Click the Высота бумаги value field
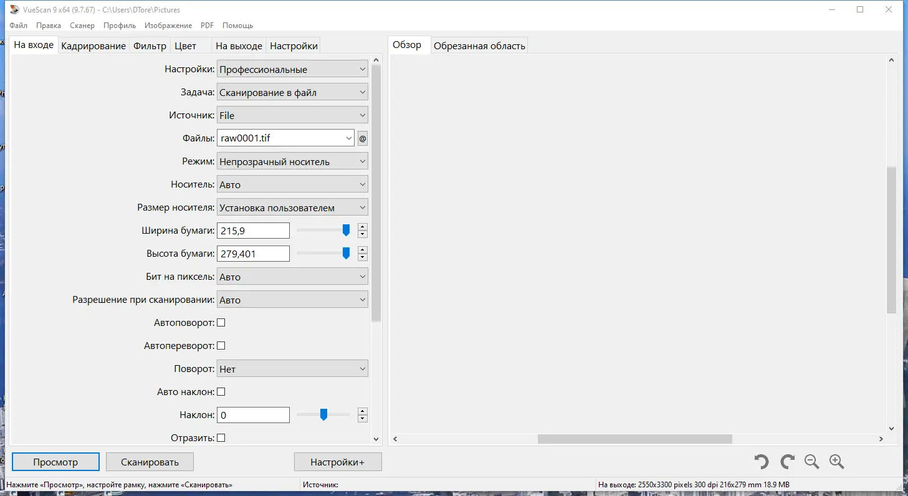Screen dimensions: 908x496 253,254
